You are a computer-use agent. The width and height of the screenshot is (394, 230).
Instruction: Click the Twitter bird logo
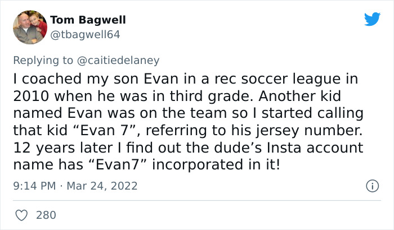click(x=372, y=20)
